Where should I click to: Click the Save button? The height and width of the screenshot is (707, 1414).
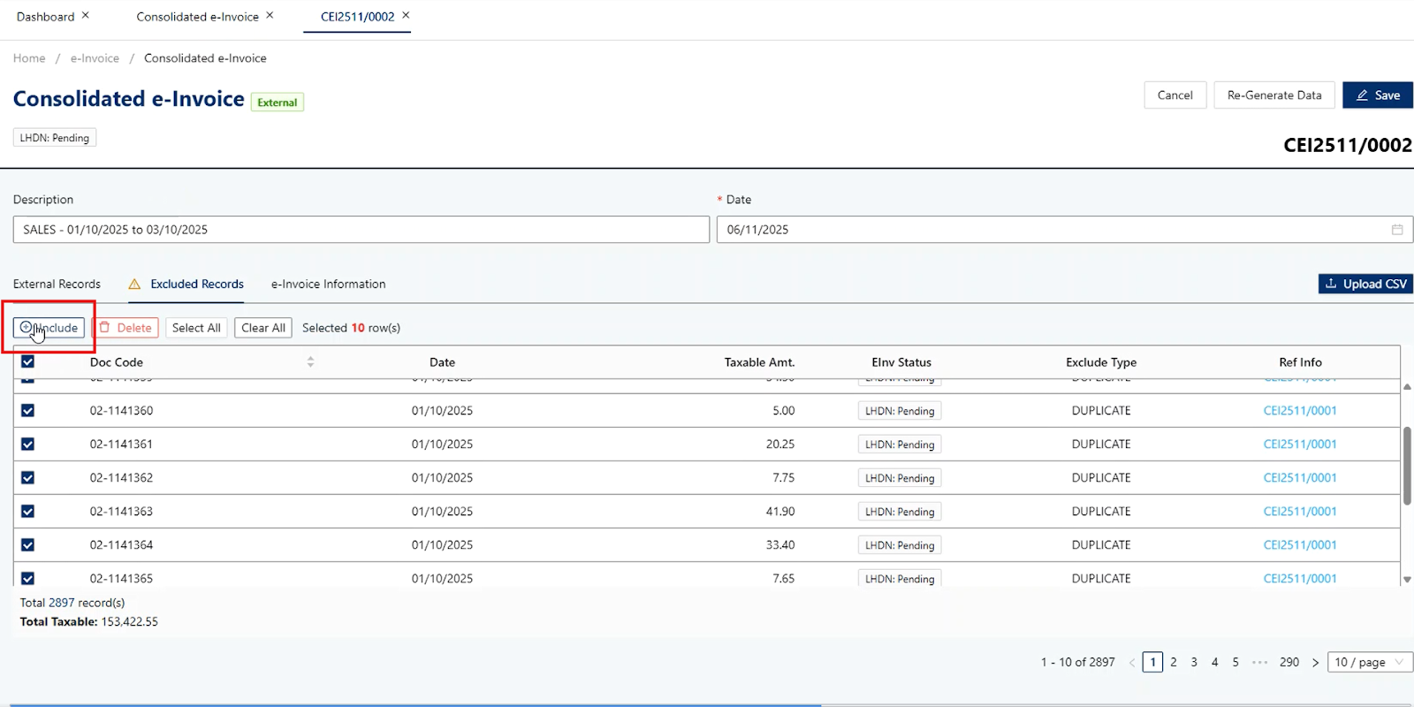click(1378, 95)
